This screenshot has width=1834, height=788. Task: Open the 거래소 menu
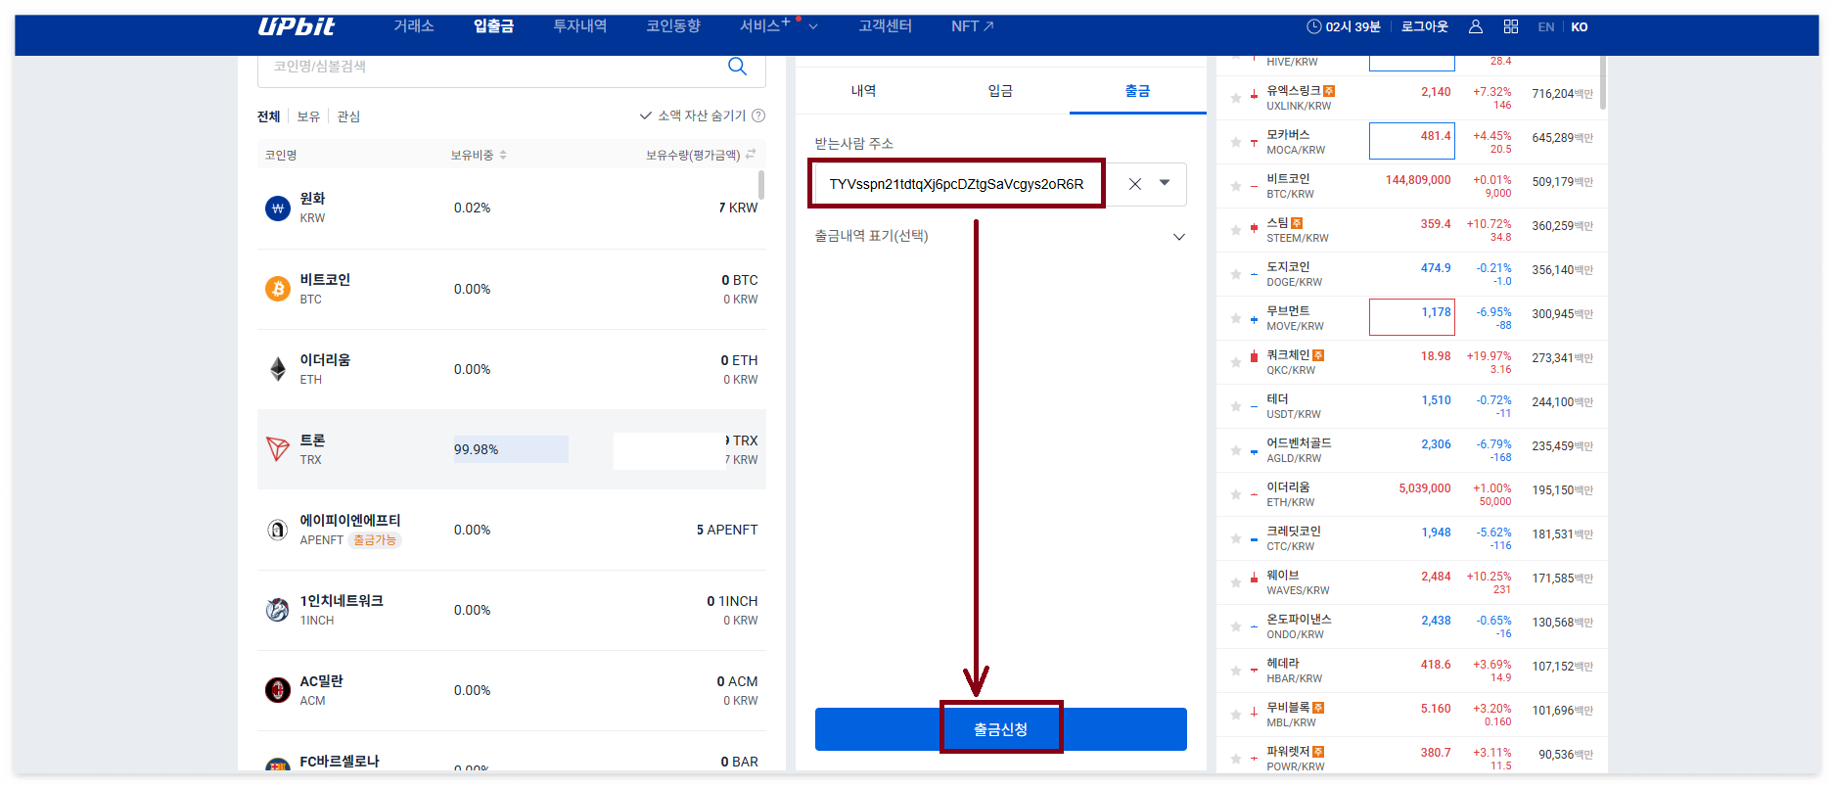414,26
